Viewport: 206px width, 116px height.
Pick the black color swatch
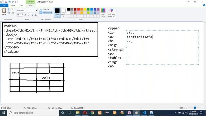[69, 9]
